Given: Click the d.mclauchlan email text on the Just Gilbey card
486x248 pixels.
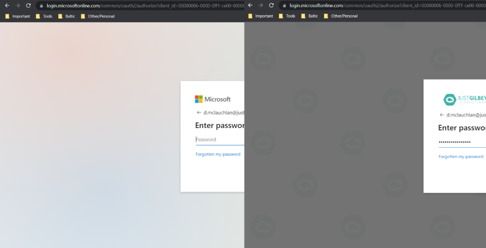Looking at the screenshot, I should point(466,115).
